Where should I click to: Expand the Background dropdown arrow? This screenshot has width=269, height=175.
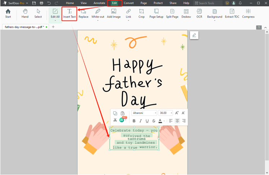point(215,20)
